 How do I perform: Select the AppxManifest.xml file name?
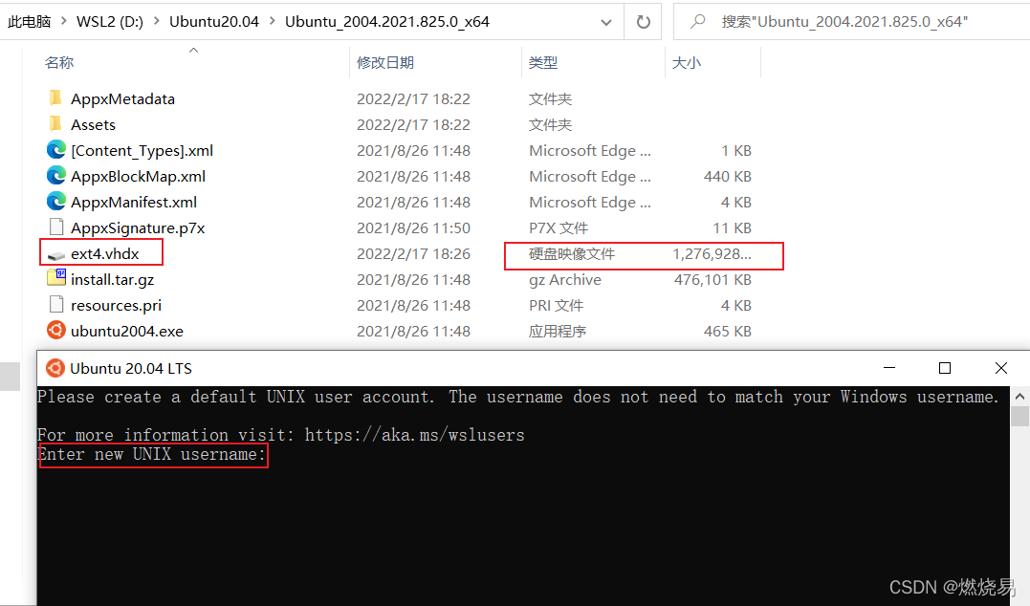(134, 202)
